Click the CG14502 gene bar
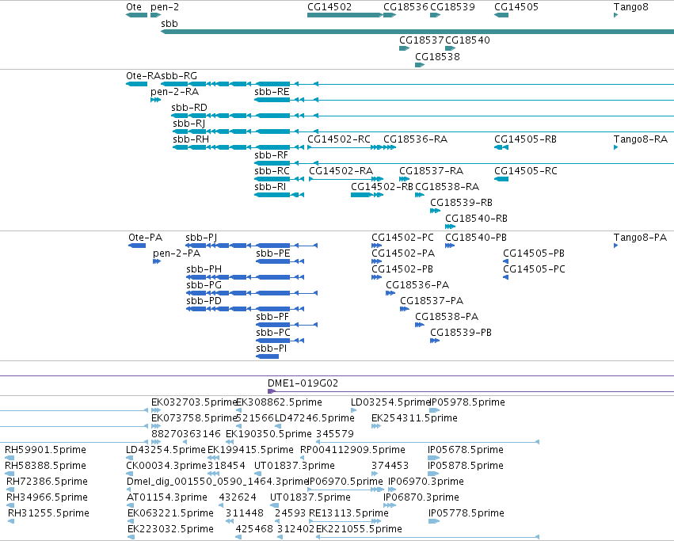 (345, 15)
